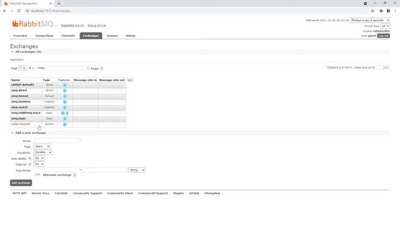Image resolution: width=400 pixels, height=225 pixels.
Task: Open the Community Support footer link
Action: [x=87, y=193]
